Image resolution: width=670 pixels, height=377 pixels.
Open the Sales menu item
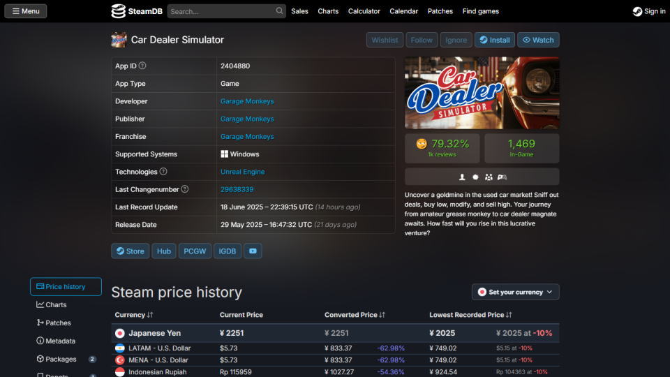[299, 11]
